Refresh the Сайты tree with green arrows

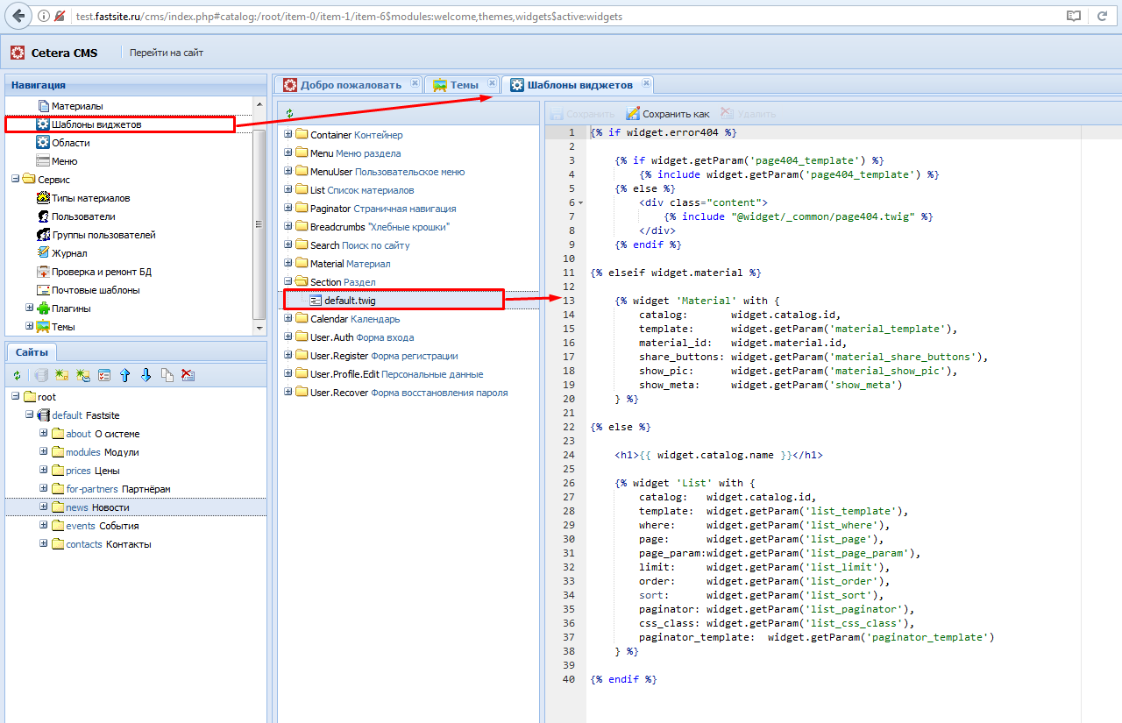point(17,375)
